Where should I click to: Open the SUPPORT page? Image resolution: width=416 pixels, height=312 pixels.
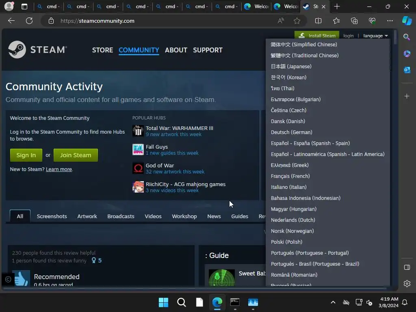(x=208, y=50)
